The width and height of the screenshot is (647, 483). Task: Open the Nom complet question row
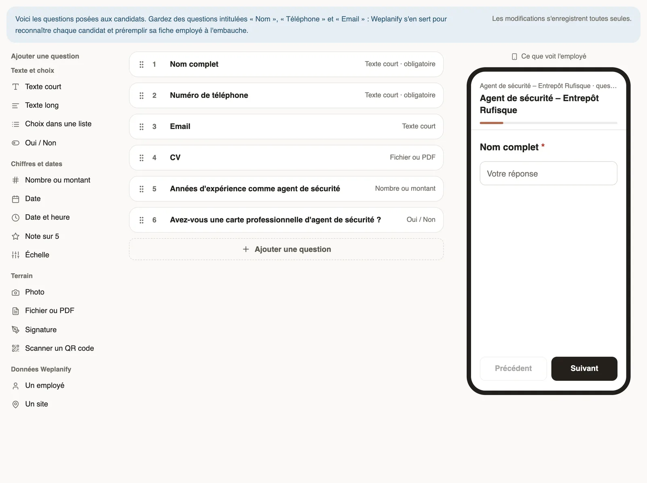(286, 64)
